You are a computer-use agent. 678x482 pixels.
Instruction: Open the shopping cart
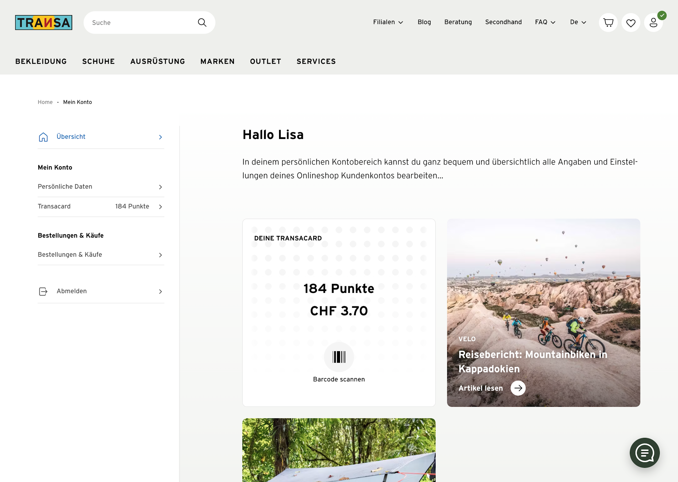608,22
